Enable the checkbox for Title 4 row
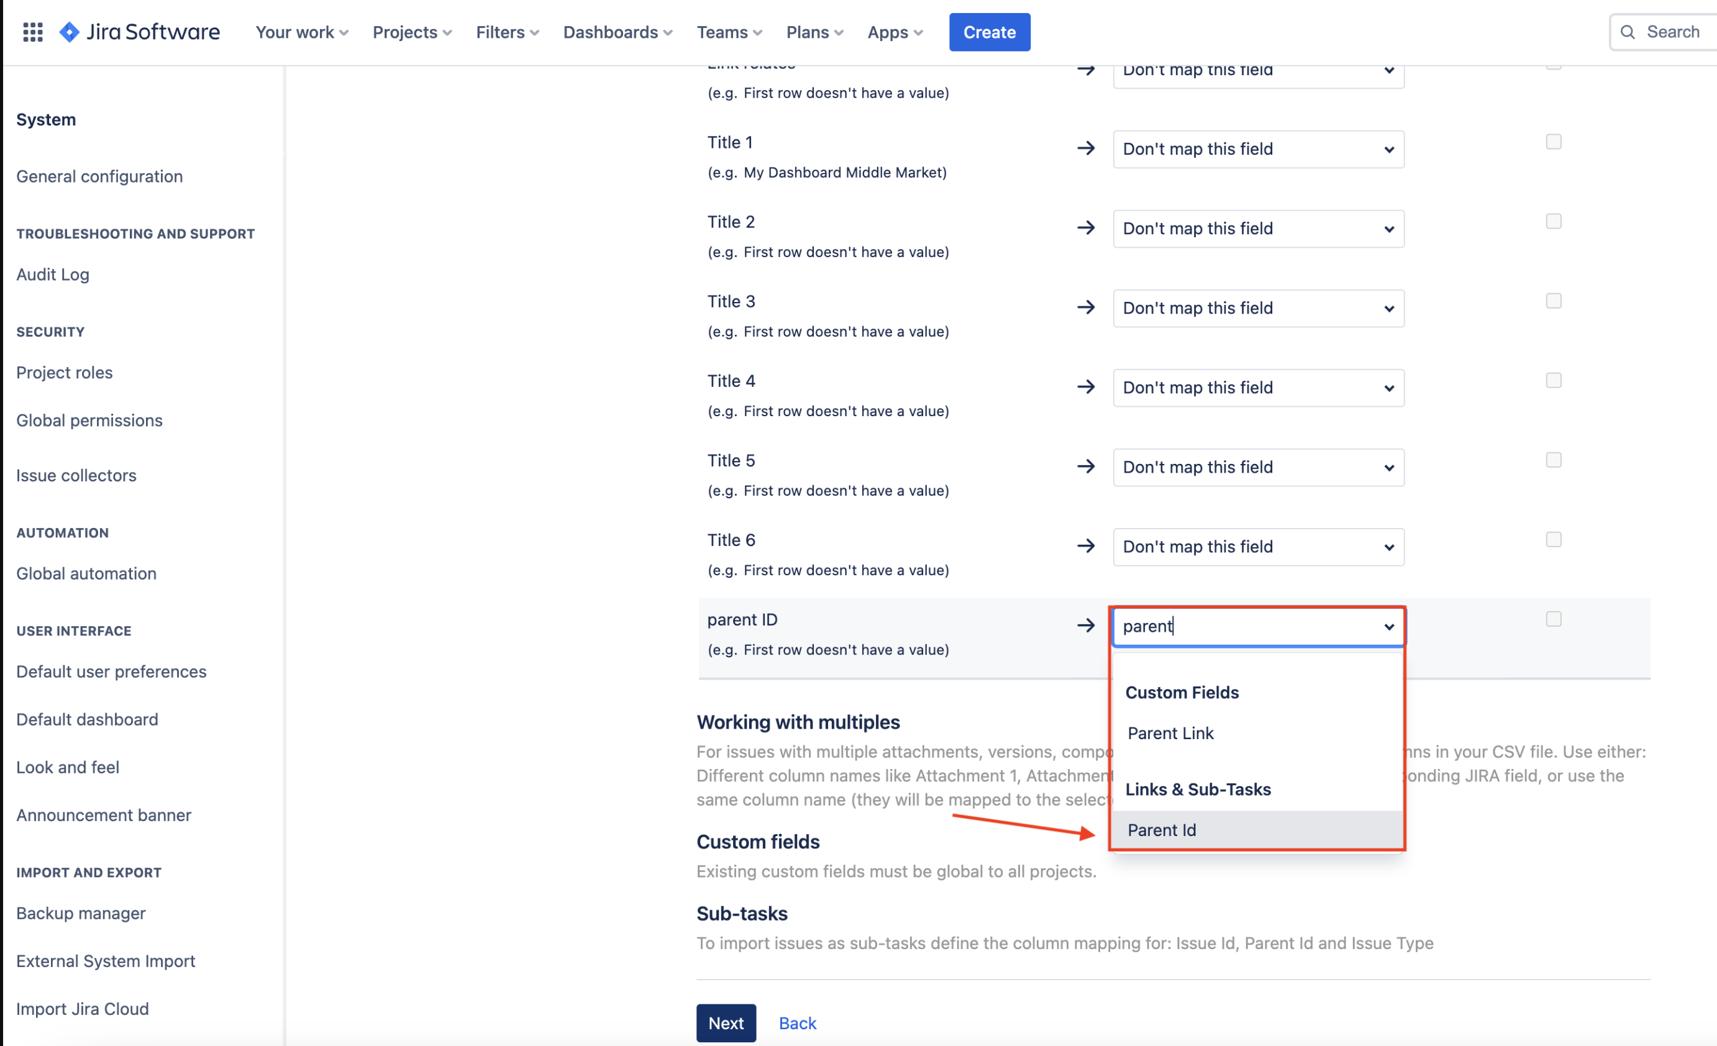 [1553, 381]
